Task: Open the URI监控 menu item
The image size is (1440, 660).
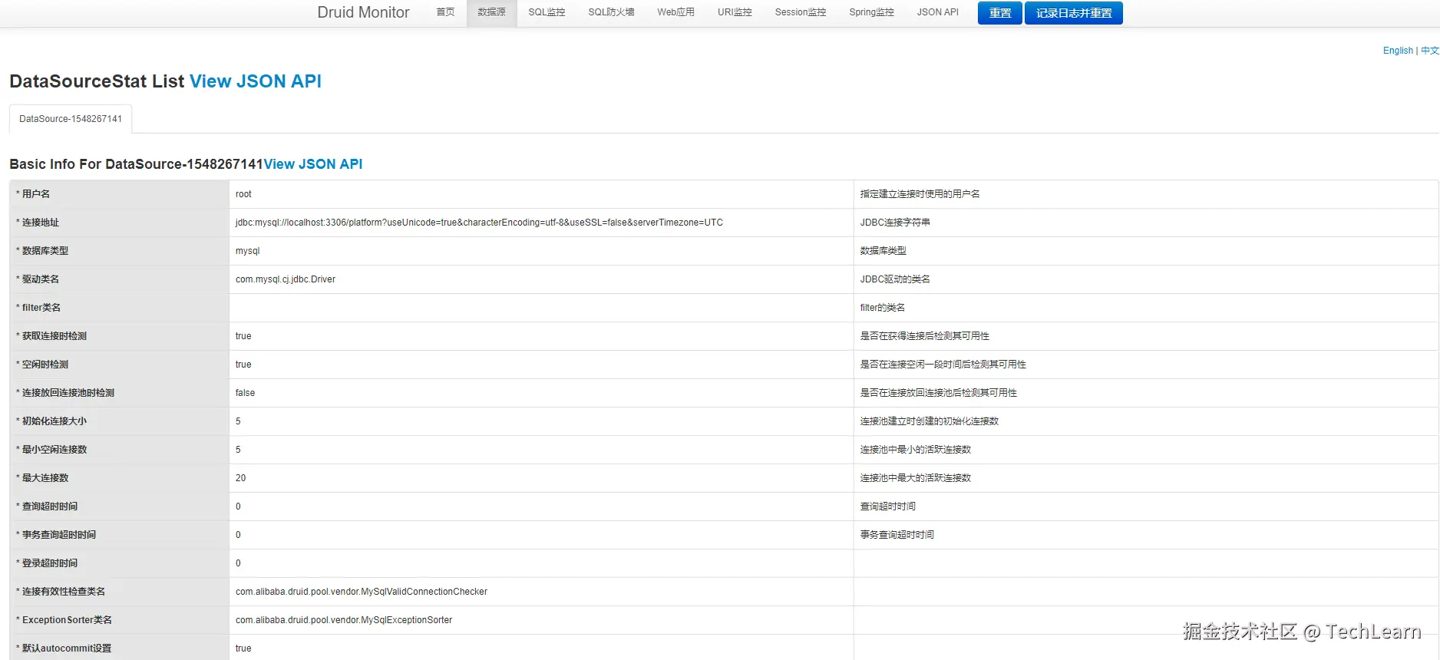Action: point(735,12)
